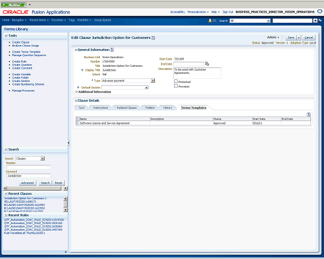The image size is (324, 259).
Task: Click the Recent Clauses scrollbar up arrow
Action: click(x=65, y=199)
